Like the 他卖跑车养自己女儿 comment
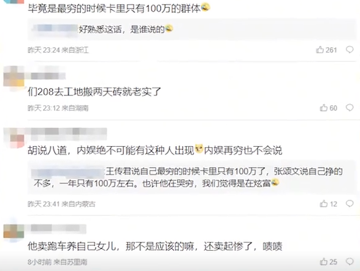Viewport: 360px width, 271px height. (328, 262)
